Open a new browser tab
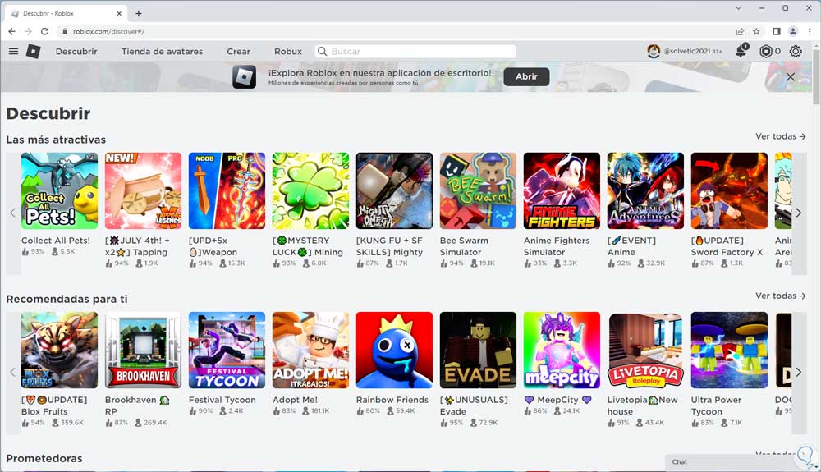Screen dimensions: 821x472 click(x=138, y=13)
